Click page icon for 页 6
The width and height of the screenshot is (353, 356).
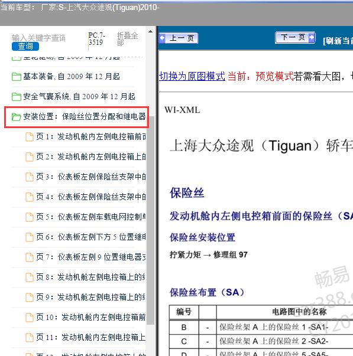[30, 237]
